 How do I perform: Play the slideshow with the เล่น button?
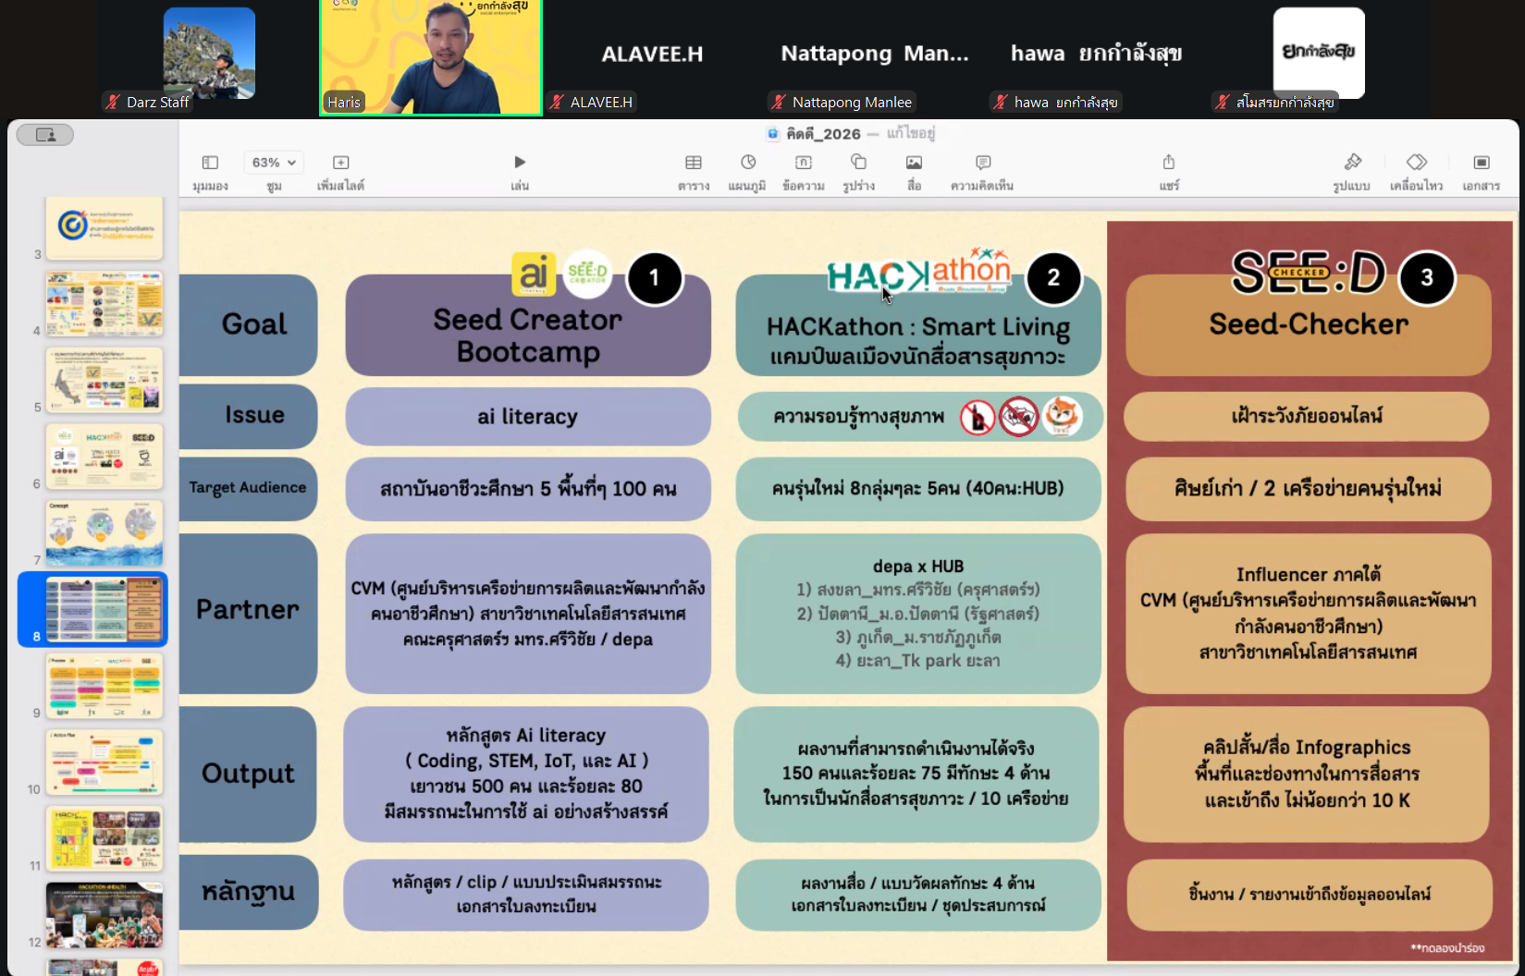pos(520,163)
